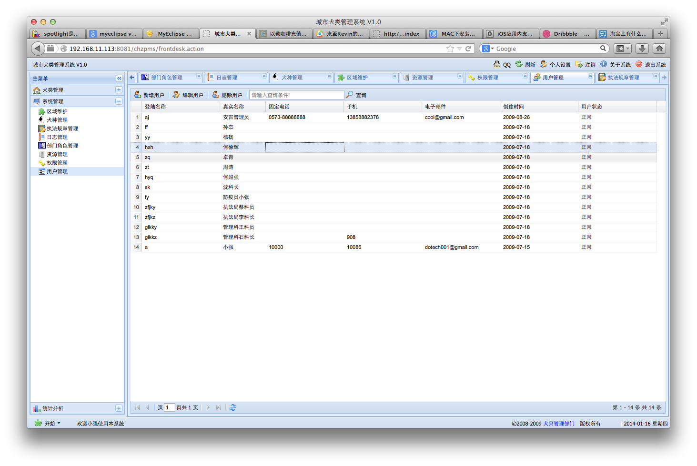Open a new browser tab
Image resolution: width=697 pixels, height=466 pixels.
(660, 33)
